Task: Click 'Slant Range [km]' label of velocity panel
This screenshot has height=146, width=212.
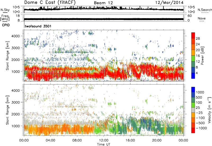Action: point(7,110)
